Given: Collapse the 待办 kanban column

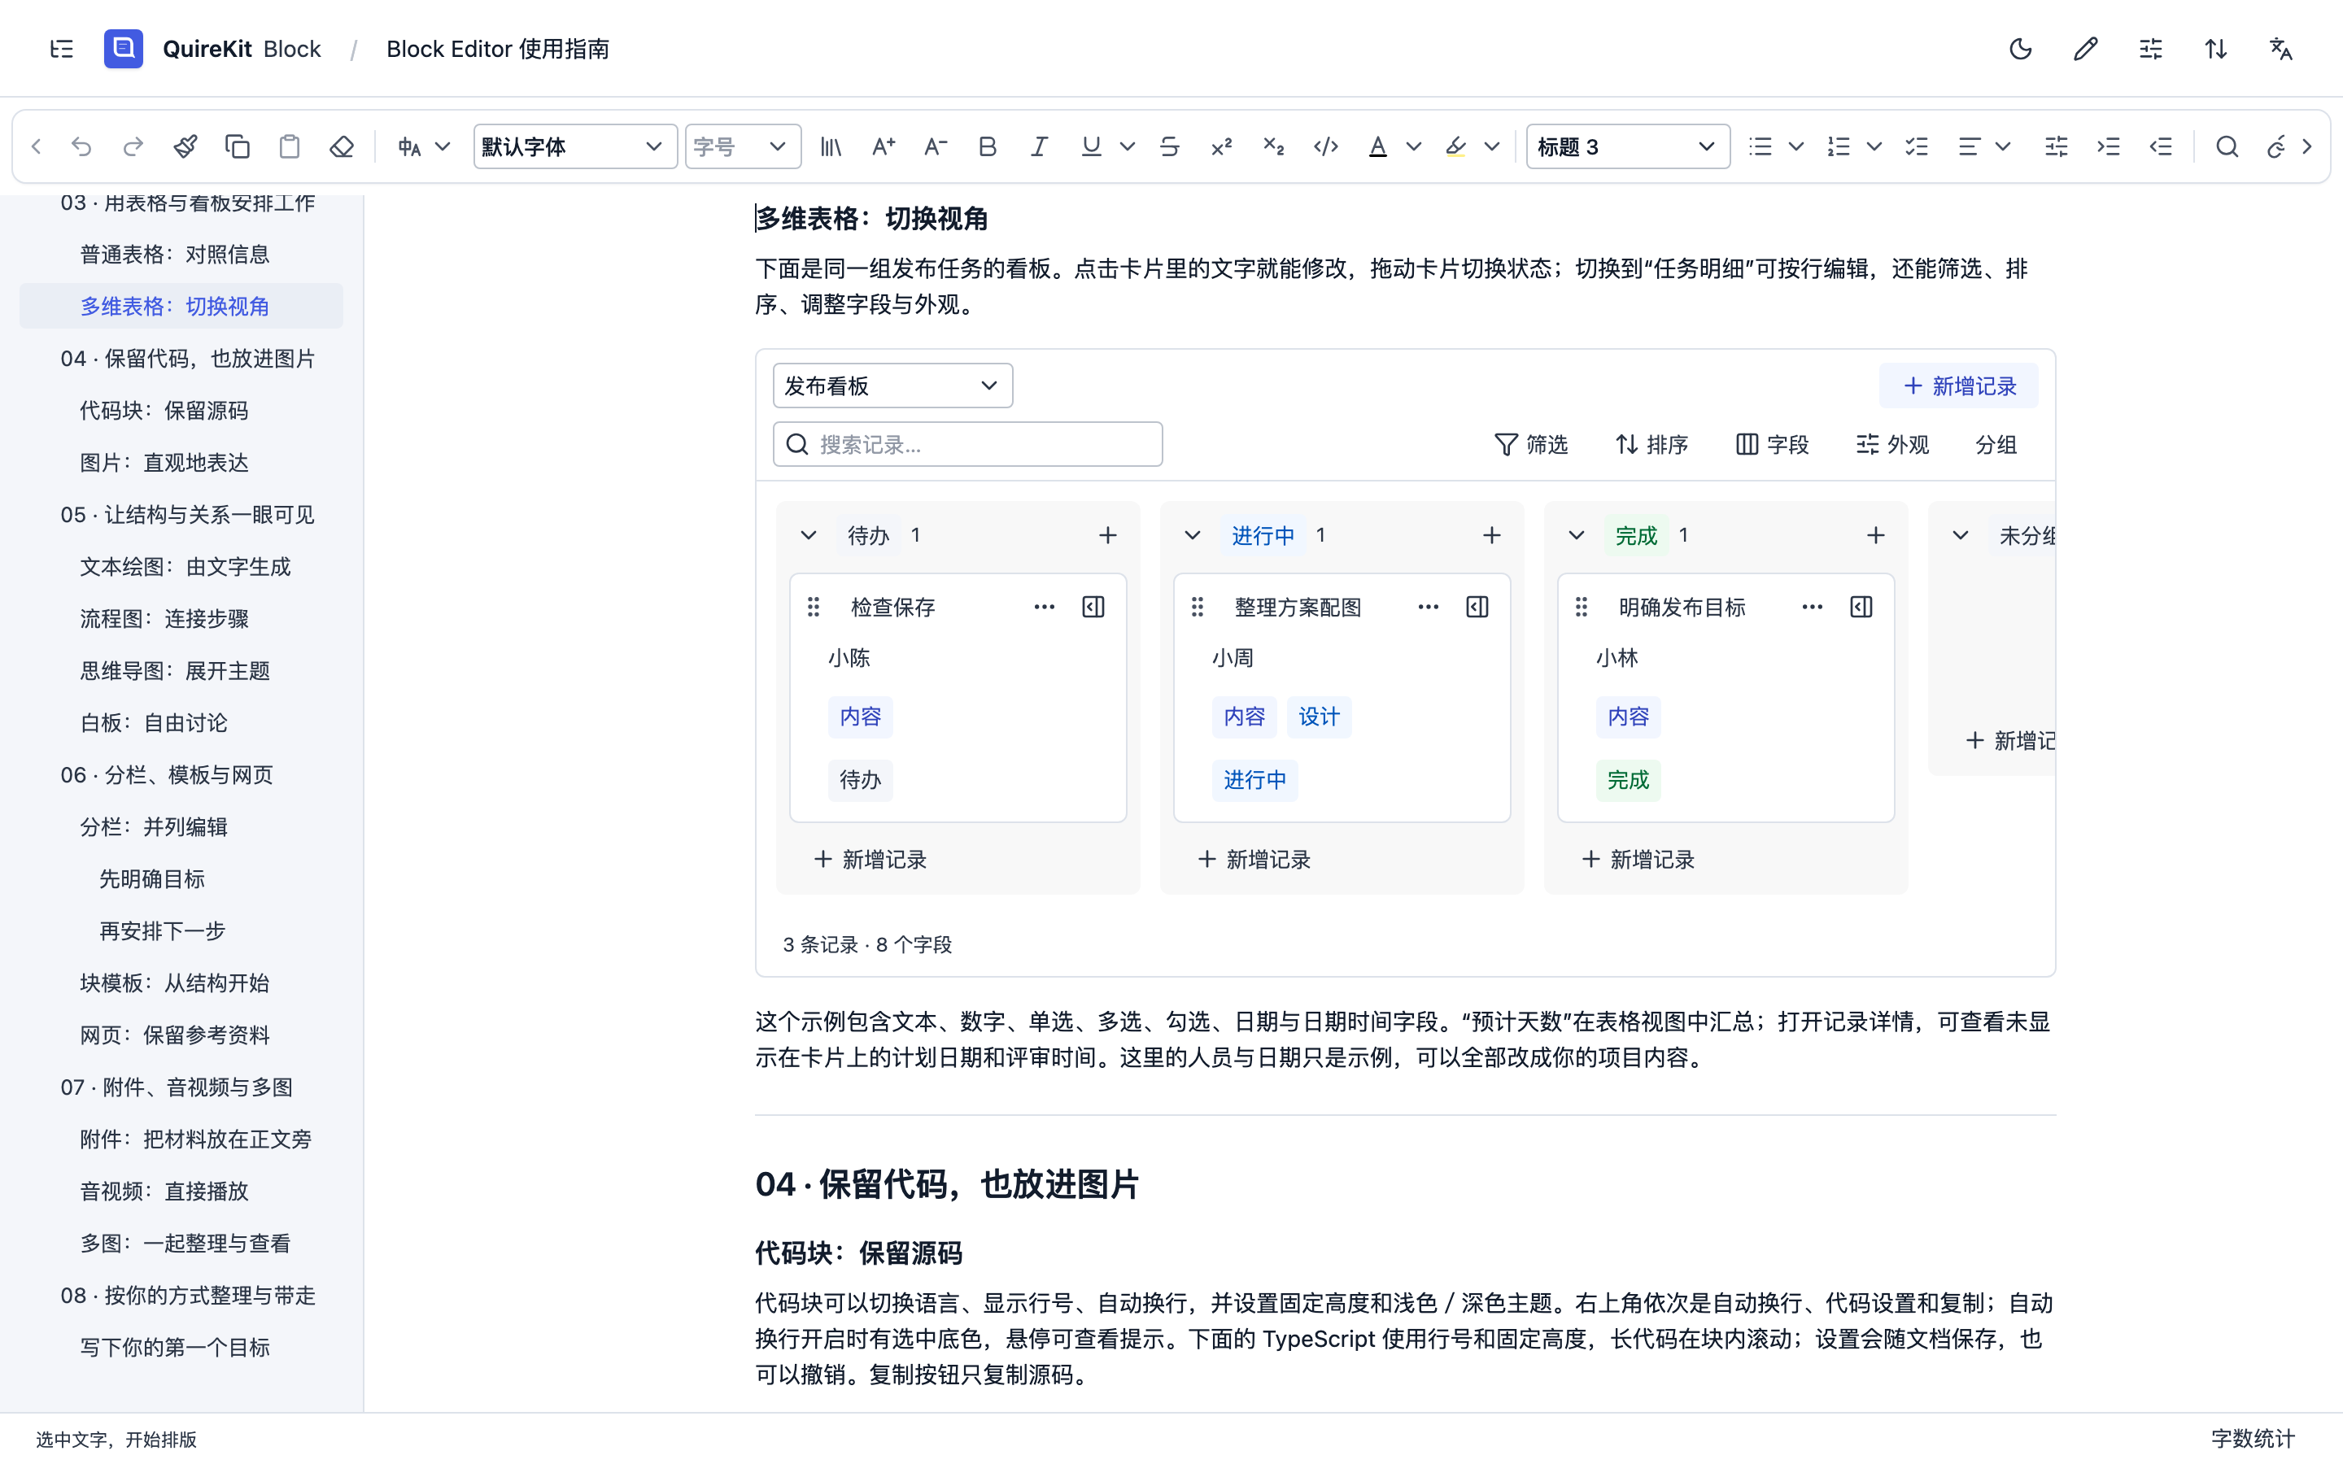Looking at the screenshot, I should point(809,535).
